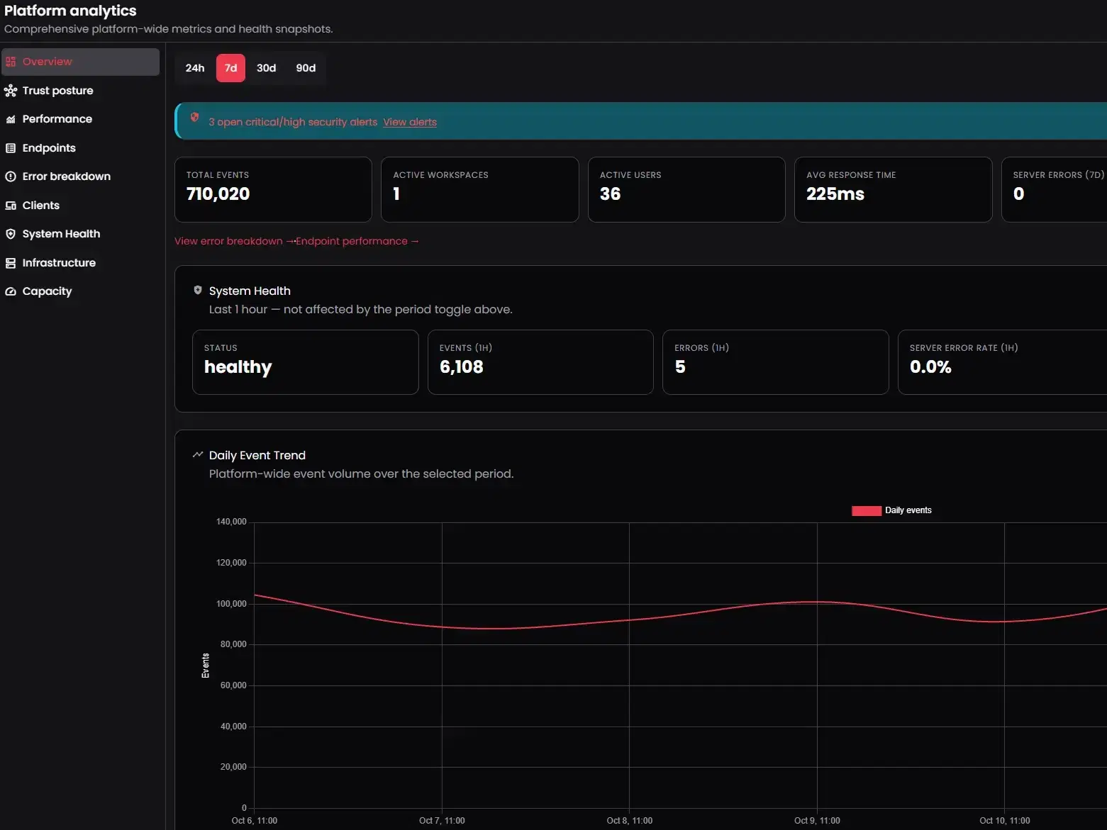Click the Events (1H) value 6,108
1107x830 pixels.
(462, 367)
